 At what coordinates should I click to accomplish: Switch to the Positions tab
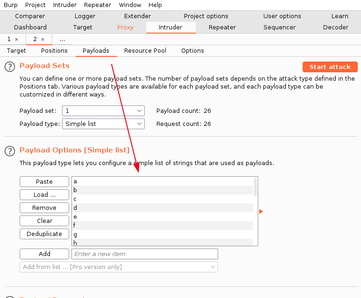click(x=54, y=50)
